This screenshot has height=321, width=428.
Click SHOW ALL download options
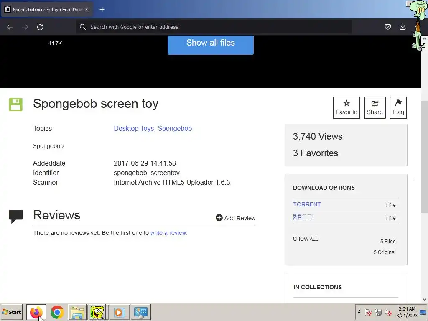[306, 239]
